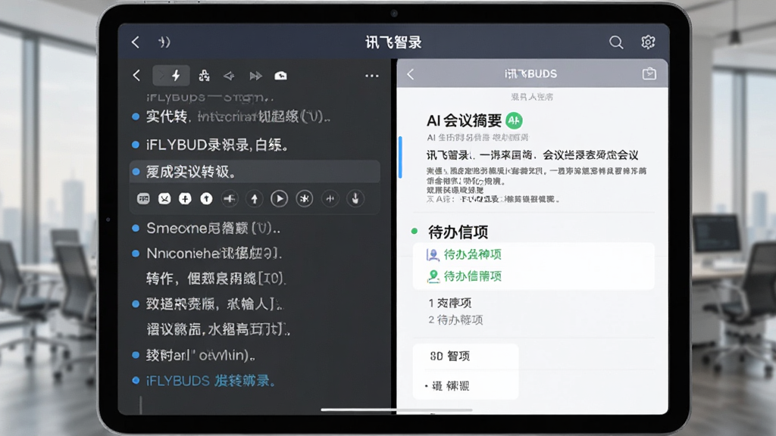Tap the green AI badge
This screenshot has height=436, width=776.
point(514,120)
